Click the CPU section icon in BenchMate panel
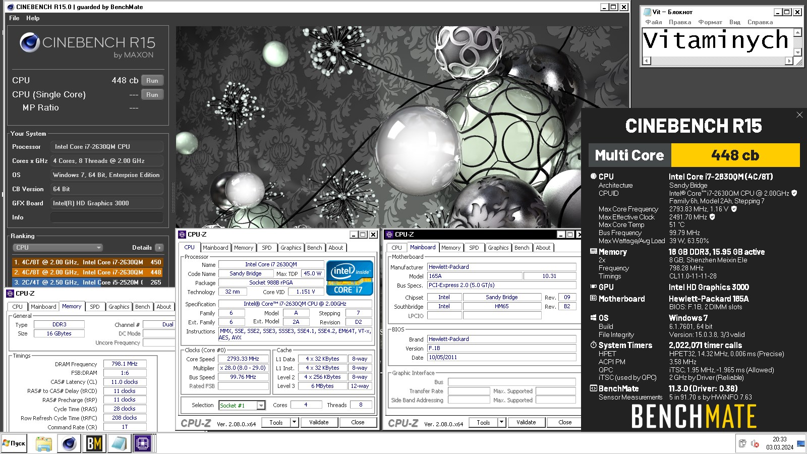807x454 pixels. pyautogui.click(x=594, y=177)
